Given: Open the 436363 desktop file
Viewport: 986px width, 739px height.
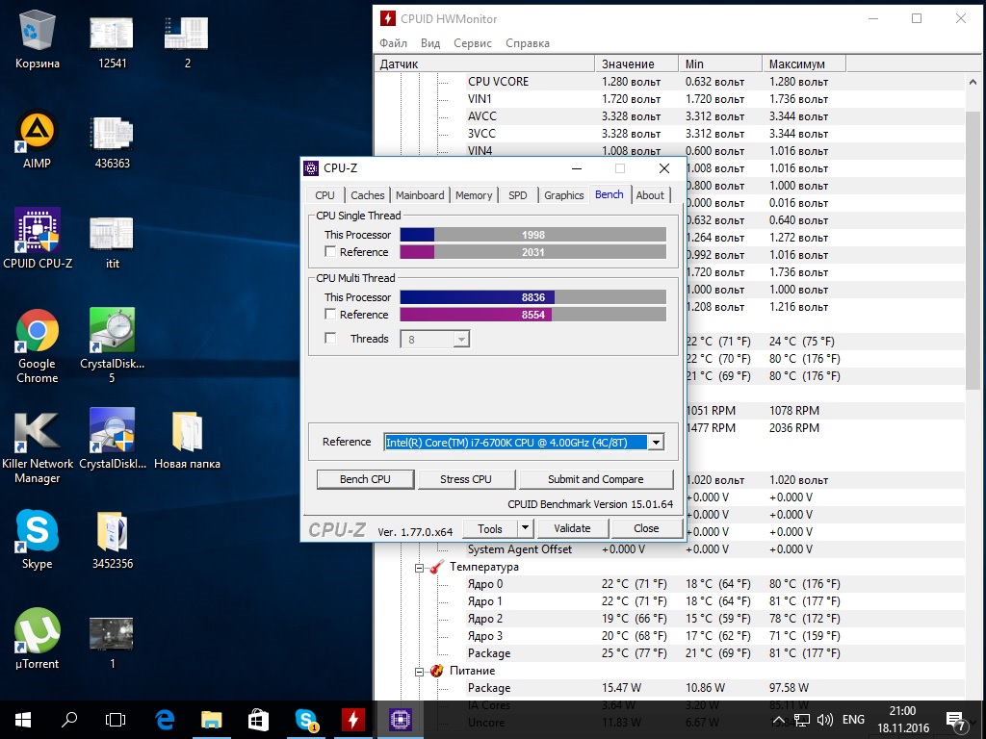Looking at the screenshot, I should (x=112, y=141).
